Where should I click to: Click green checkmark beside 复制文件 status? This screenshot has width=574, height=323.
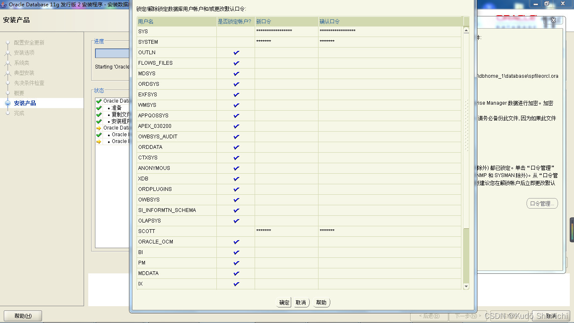pyautogui.click(x=99, y=115)
